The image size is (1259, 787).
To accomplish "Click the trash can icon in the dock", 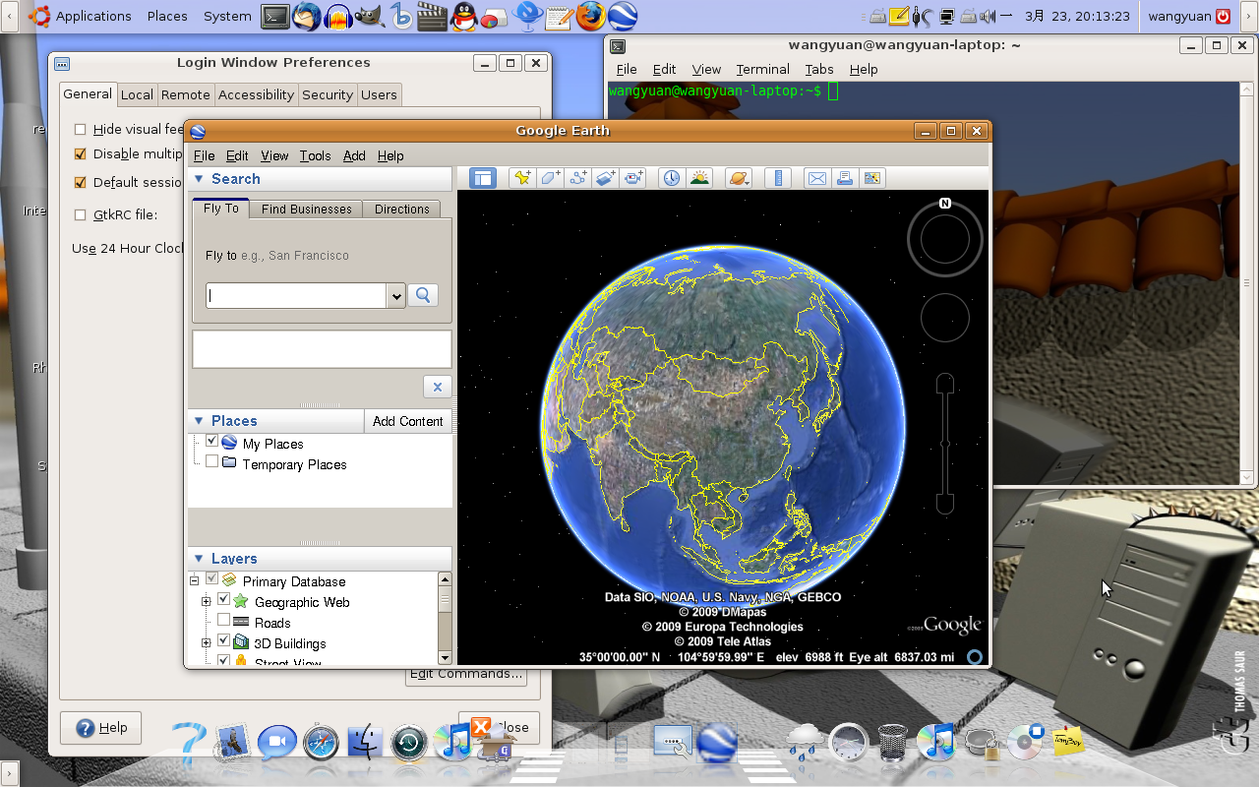I will click(892, 742).
